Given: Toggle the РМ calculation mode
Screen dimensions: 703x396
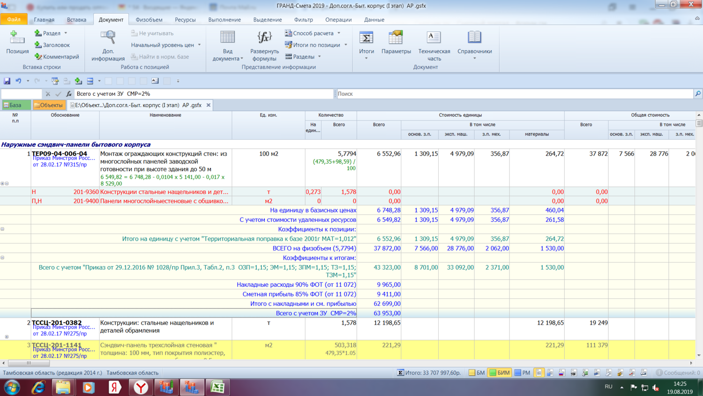Looking at the screenshot, I should click(x=522, y=373).
